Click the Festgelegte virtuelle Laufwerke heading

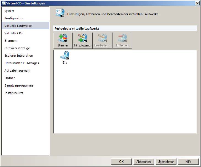pyautogui.click(x=77, y=28)
